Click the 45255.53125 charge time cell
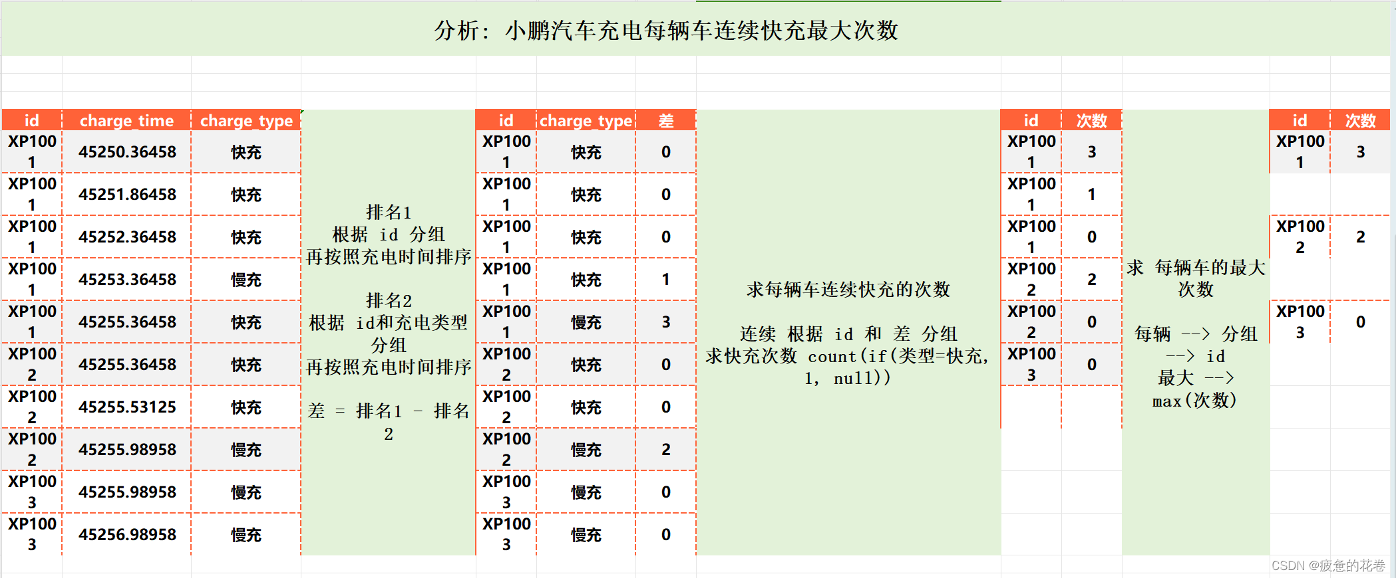The image size is (1396, 578). click(x=126, y=407)
